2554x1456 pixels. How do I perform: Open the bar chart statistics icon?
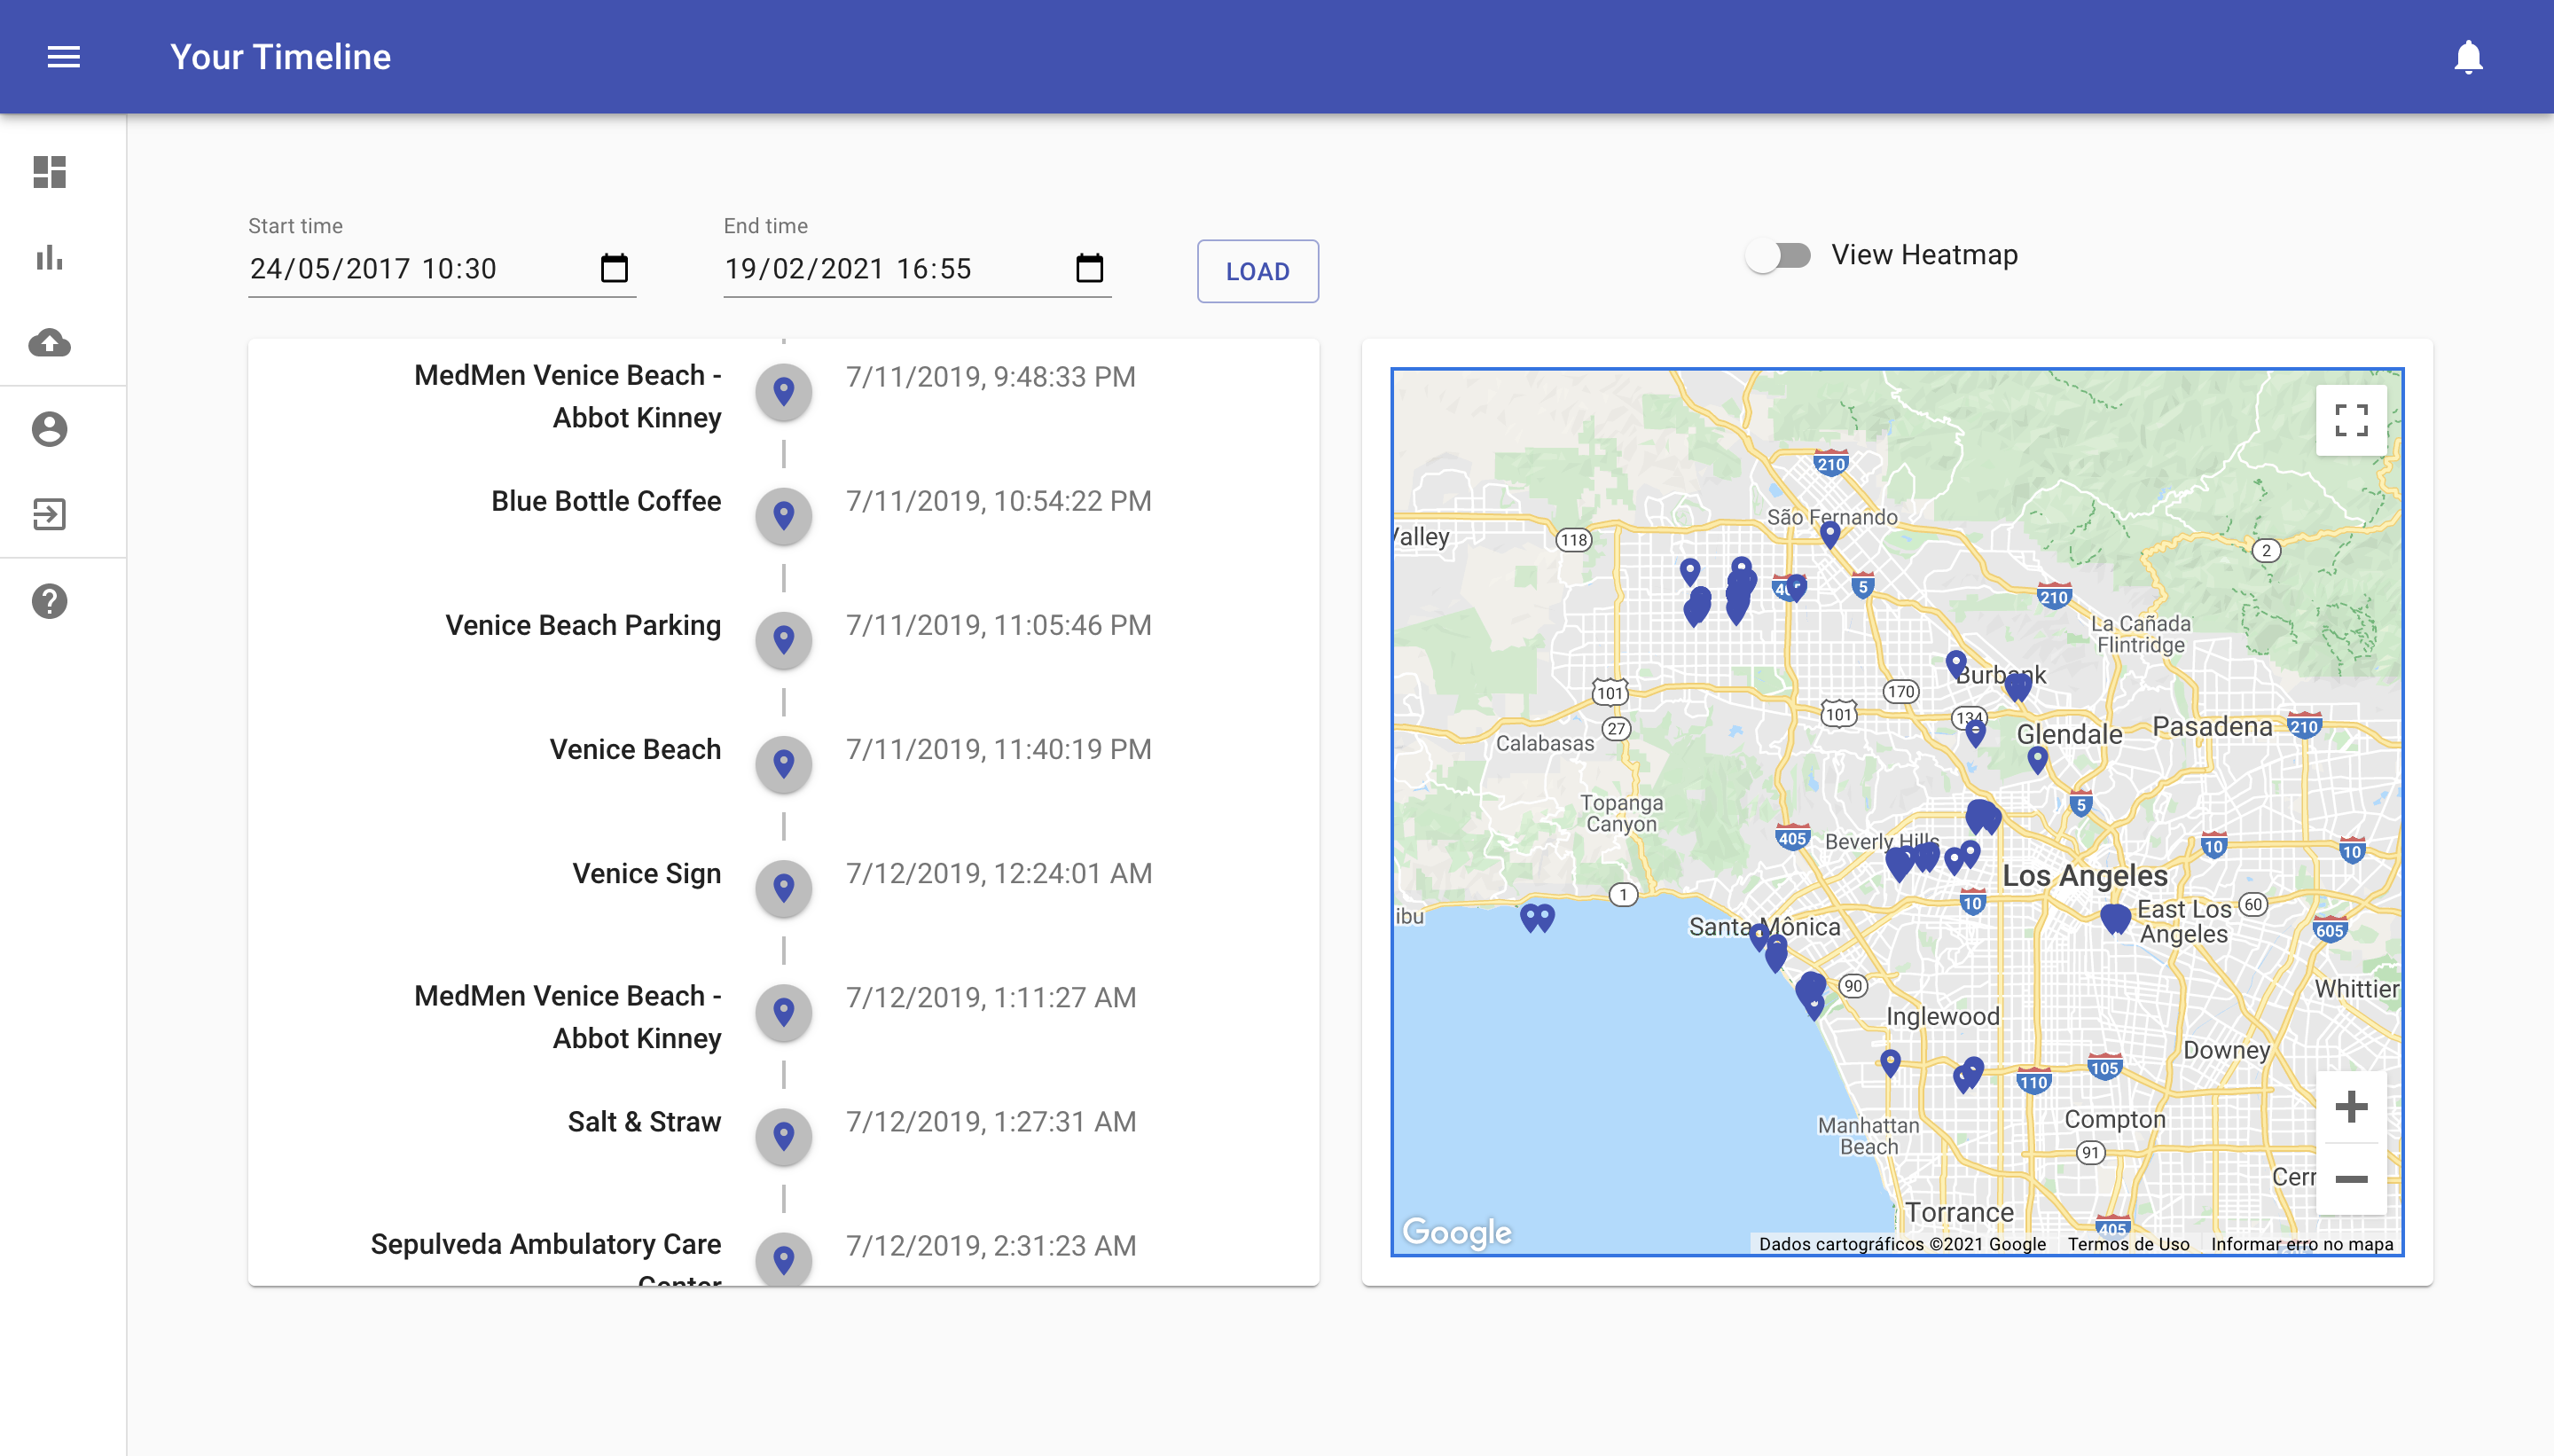click(x=49, y=258)
